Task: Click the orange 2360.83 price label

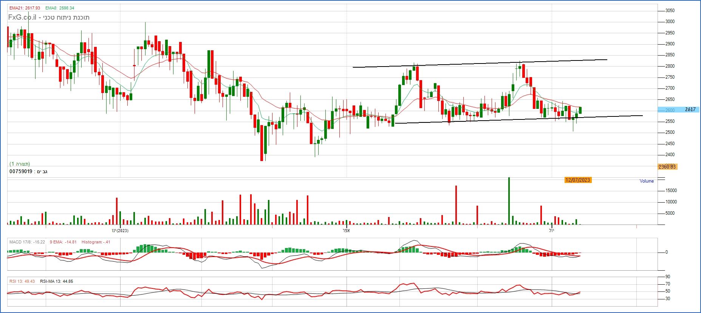Action: (x=667, y=167)
